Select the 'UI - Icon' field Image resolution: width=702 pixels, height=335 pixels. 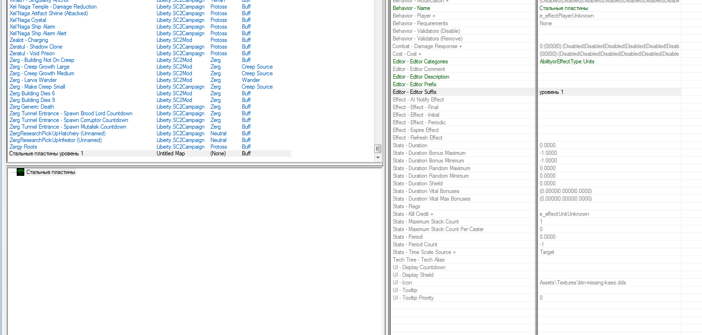click(402, 283)
